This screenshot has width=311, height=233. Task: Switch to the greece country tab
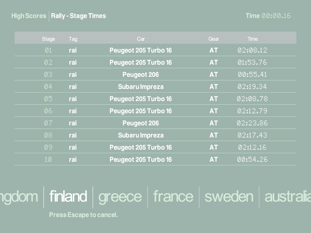coord(120,196)
